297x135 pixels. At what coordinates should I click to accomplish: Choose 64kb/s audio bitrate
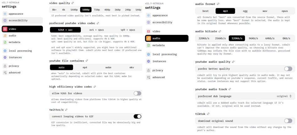270,38
